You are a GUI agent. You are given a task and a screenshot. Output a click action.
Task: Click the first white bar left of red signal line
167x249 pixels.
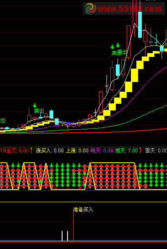click(62, 236)
